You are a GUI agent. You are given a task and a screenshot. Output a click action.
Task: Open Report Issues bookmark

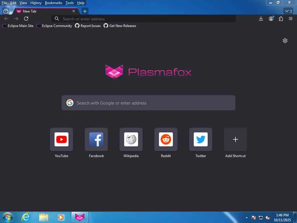tap(88, 26)
